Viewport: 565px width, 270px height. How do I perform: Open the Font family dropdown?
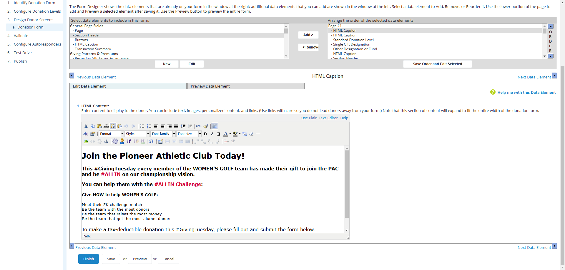point(163,134)
